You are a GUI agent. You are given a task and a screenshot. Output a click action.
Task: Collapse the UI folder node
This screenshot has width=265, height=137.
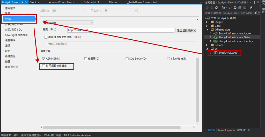pyautogui.click(x=207, y=49)
